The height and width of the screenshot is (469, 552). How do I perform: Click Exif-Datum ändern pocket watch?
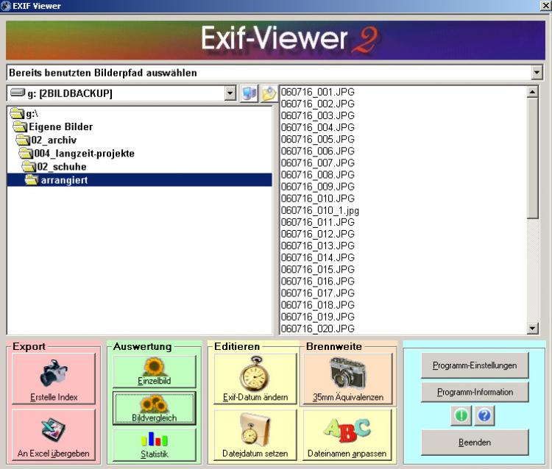pyautogui.click(x=255, y=379)
